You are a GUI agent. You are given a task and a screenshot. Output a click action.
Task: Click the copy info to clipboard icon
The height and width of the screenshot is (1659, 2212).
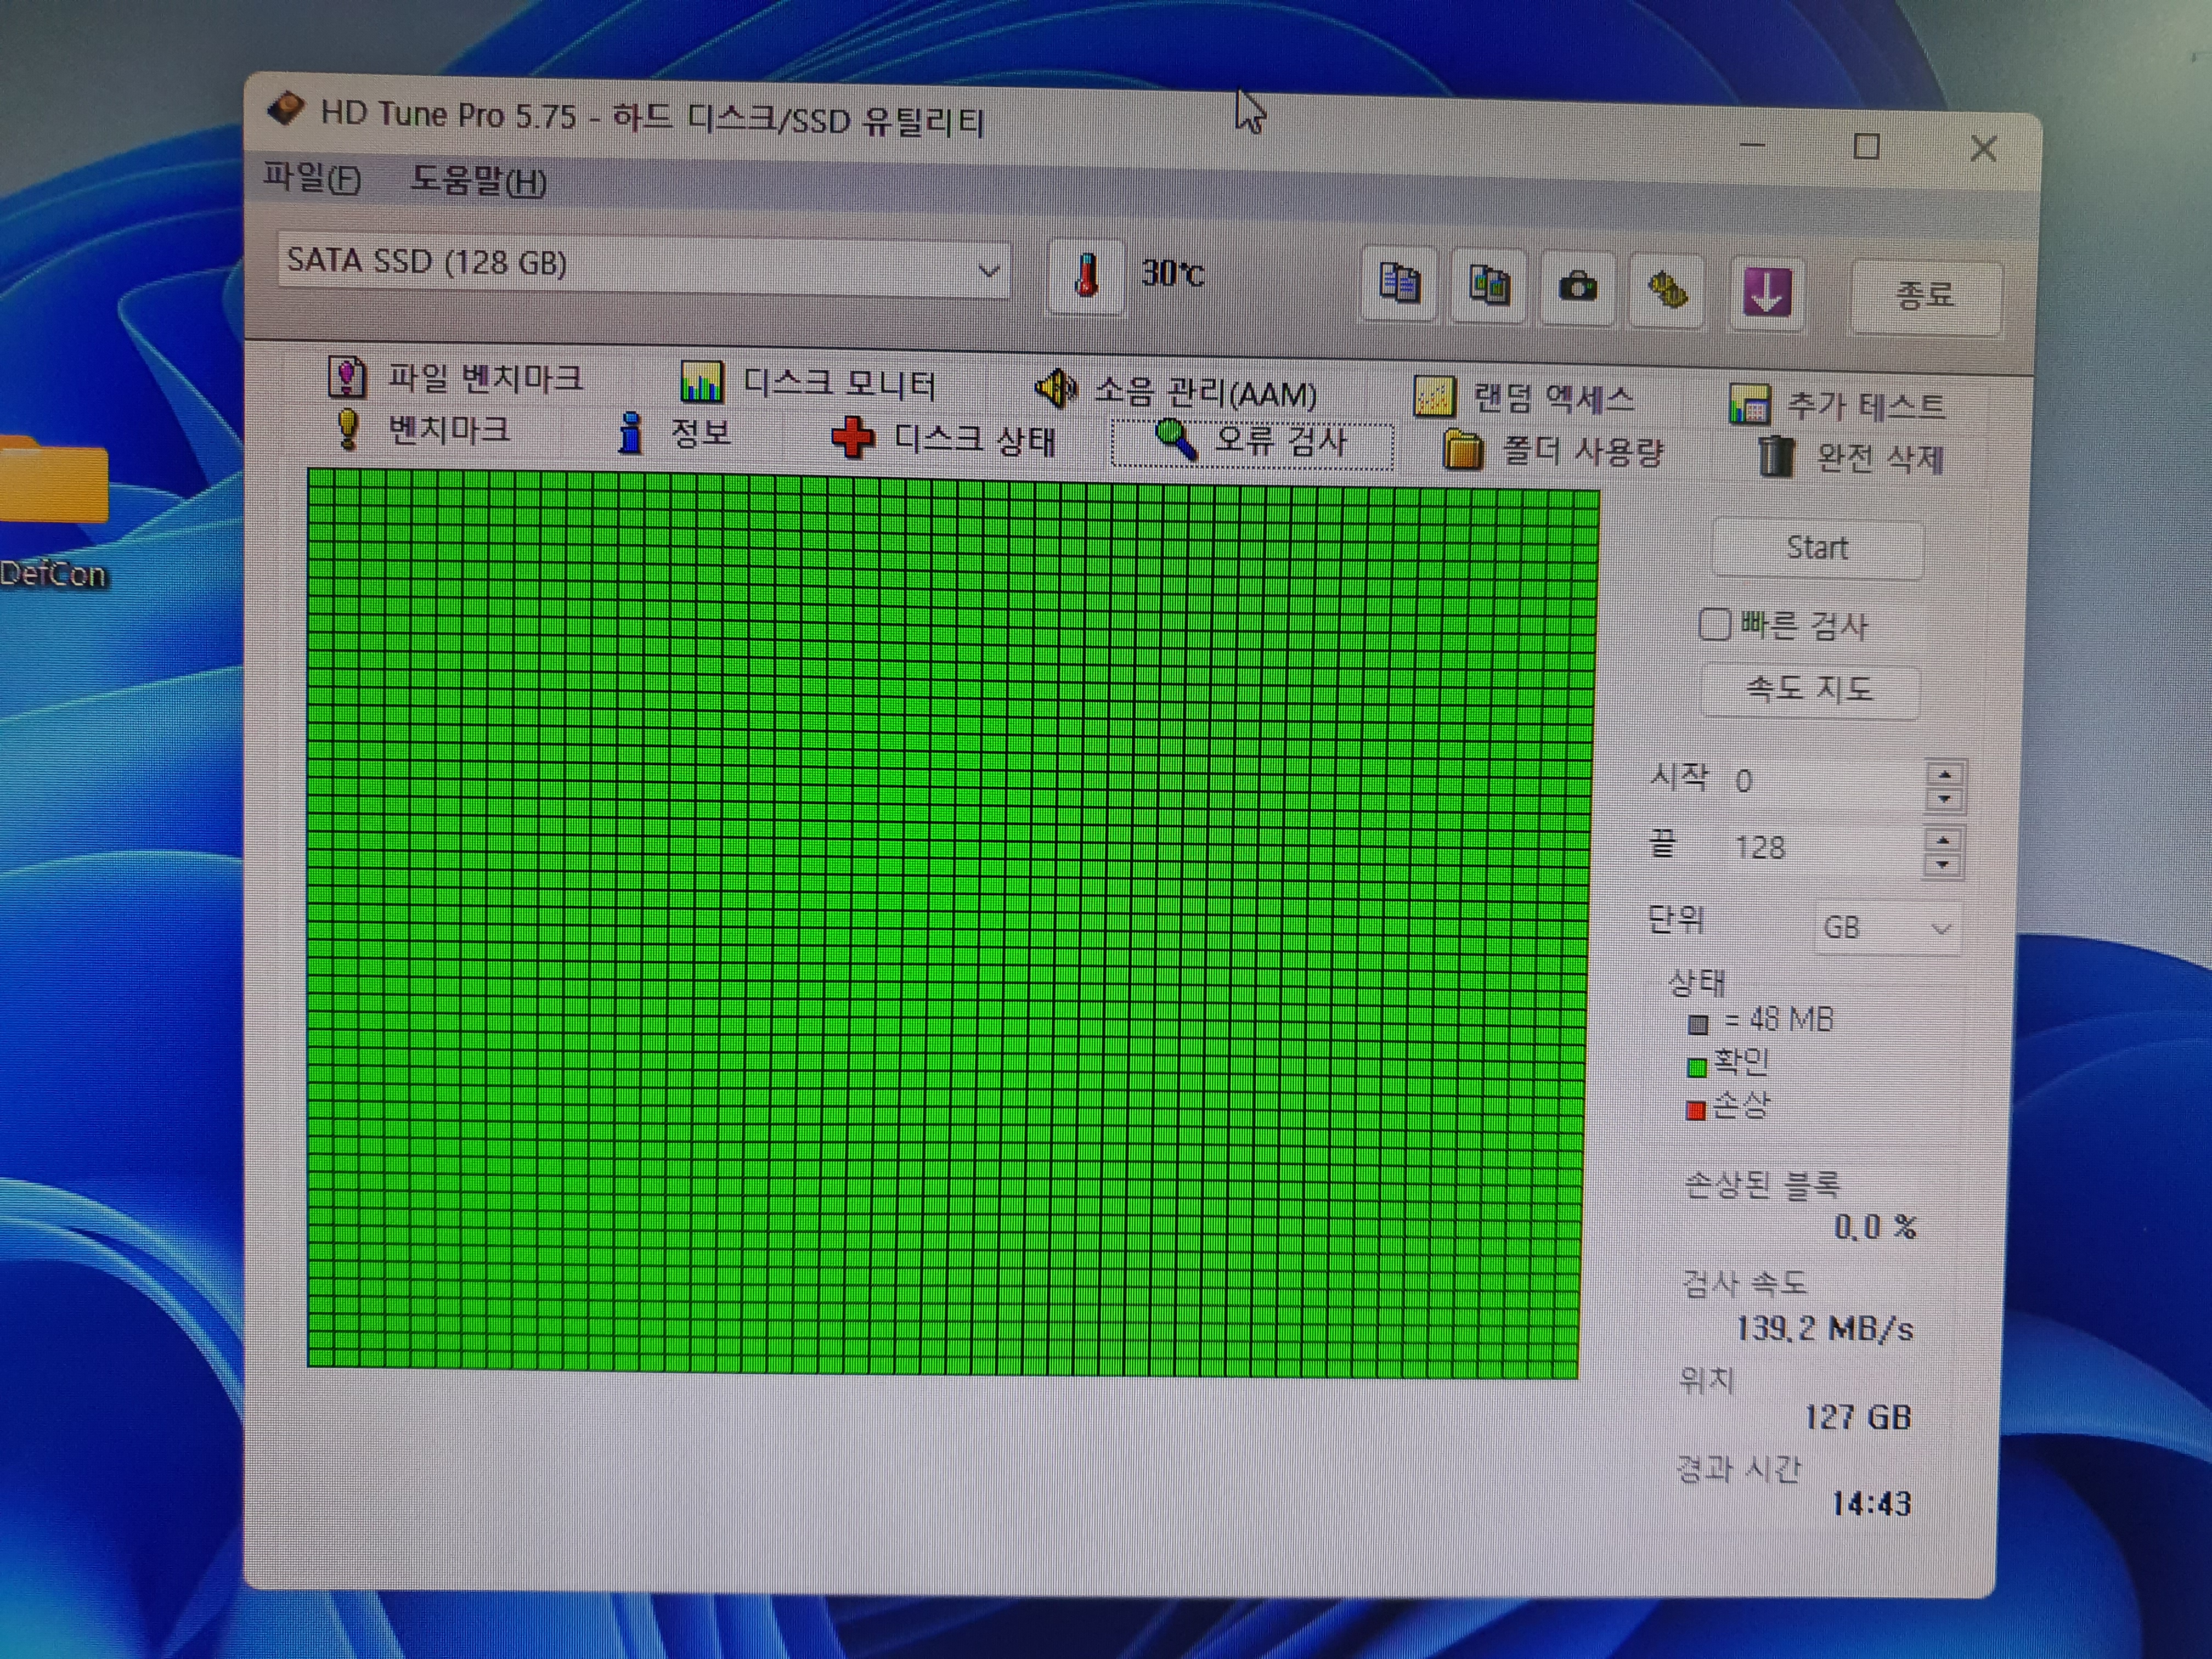tap(1398, 285)
